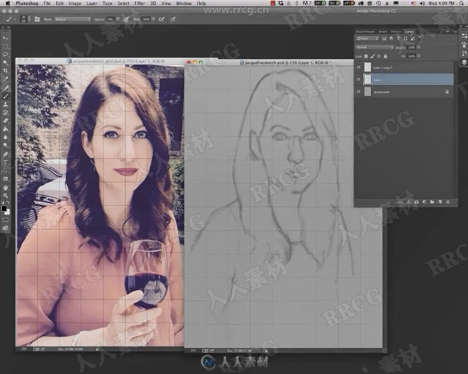
Task: Switch to the History tab
Action: [x=396, y=31]
